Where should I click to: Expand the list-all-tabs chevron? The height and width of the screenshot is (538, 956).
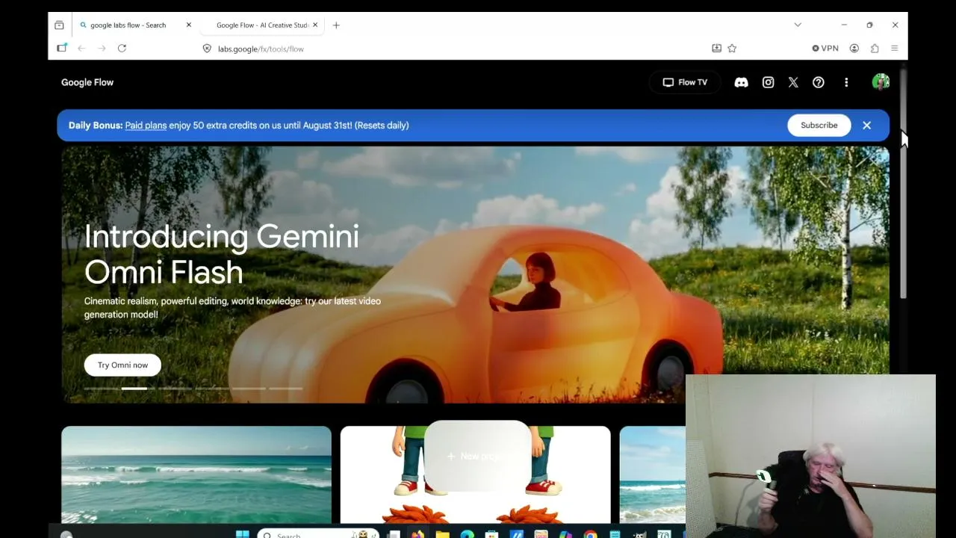coord(798,25)
